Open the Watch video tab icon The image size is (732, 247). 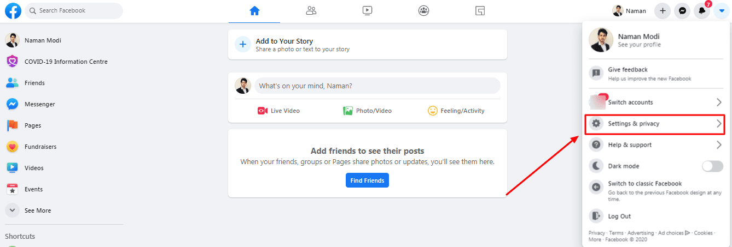pos(368,10)
